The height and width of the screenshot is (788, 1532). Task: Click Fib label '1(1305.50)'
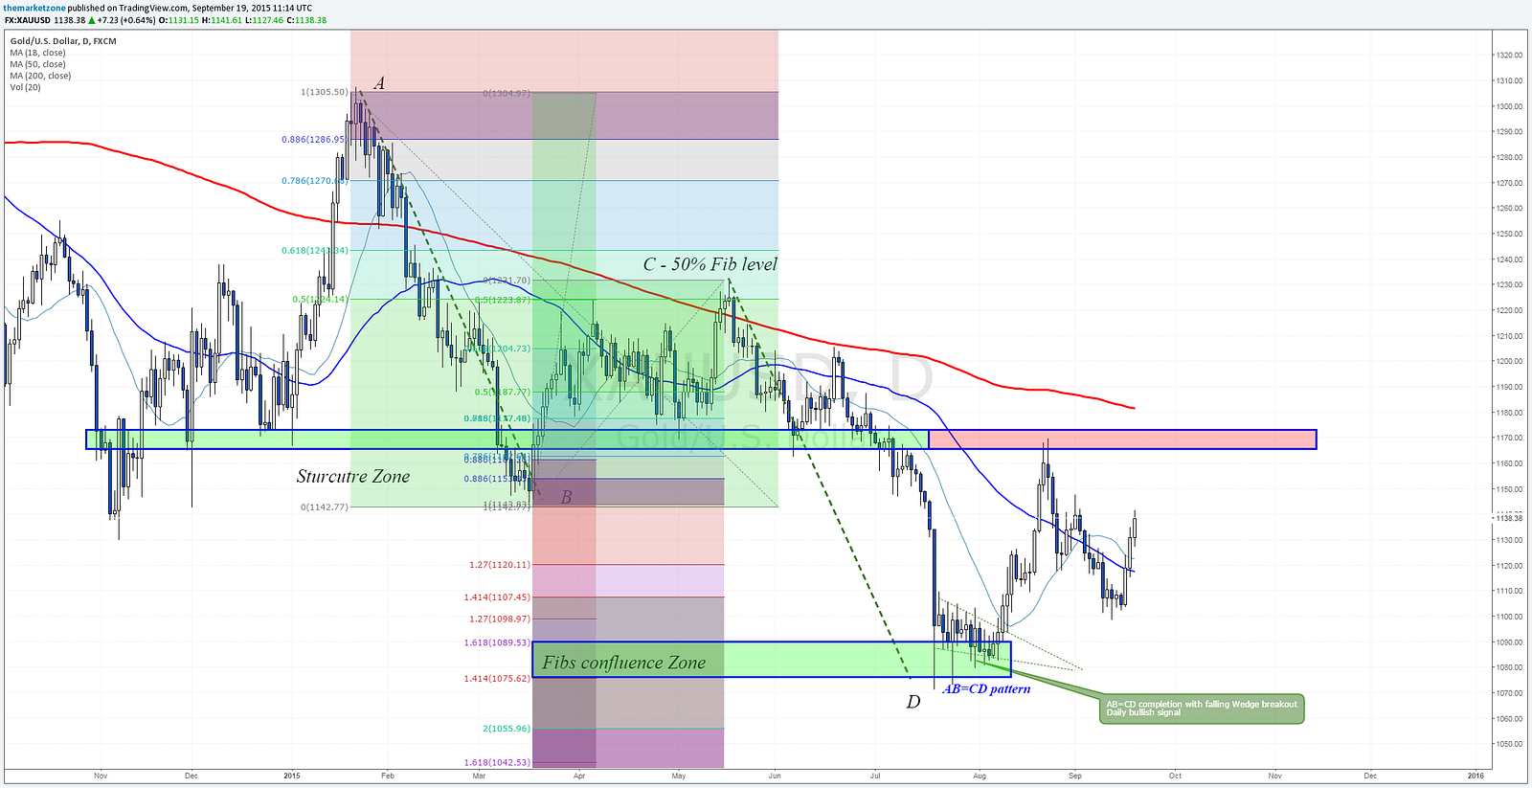(x=325, y=92)
